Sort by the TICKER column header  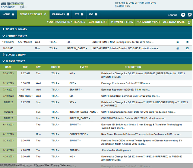click(x=55, y=67)
